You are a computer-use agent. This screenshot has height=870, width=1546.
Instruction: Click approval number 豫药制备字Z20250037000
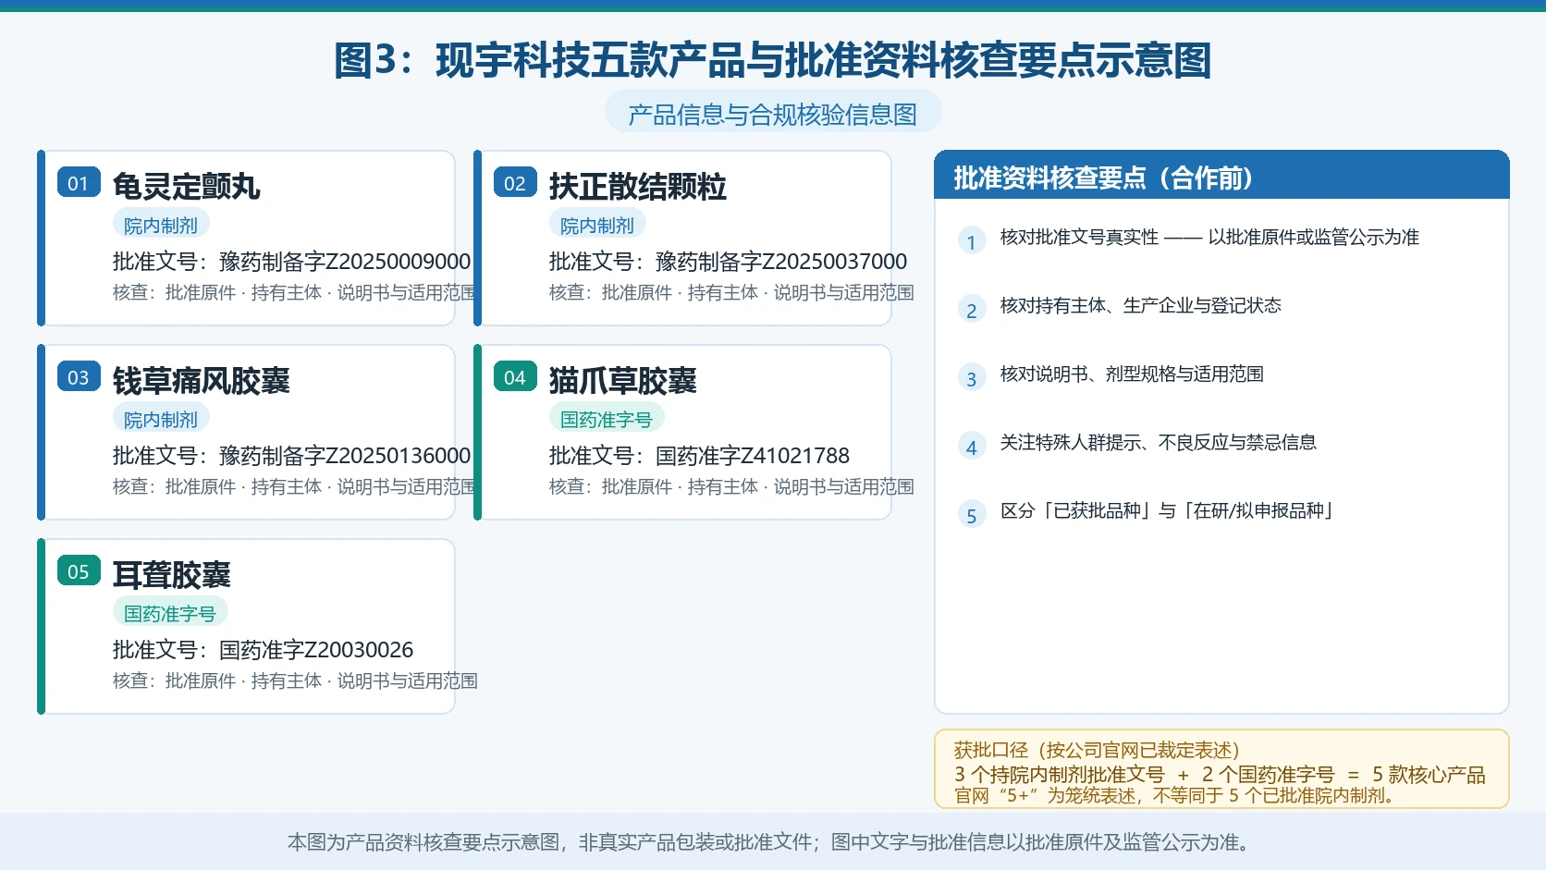pyautogui.click(x=781, y=262)
